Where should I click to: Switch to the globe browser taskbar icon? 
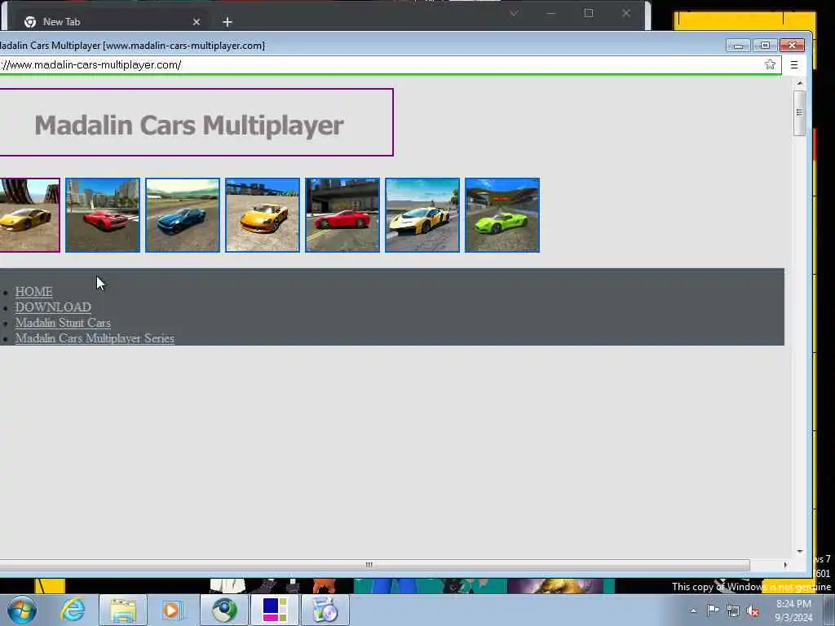pyautogui.click(x=224, y=610)
